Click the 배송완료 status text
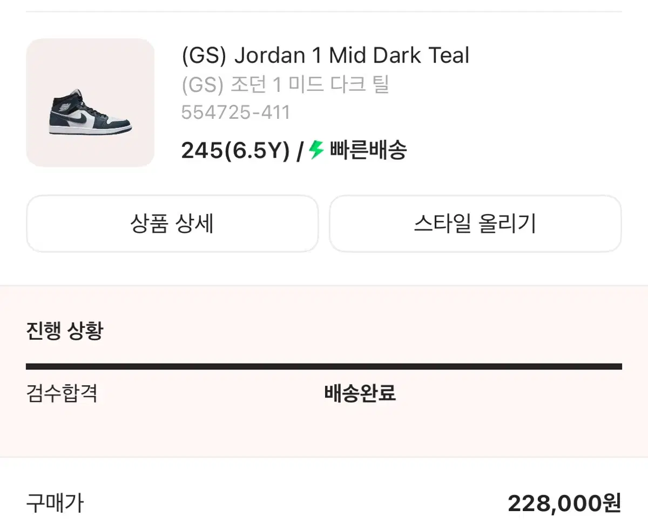This screenshot has height=524, width=648. pos(360,393)
